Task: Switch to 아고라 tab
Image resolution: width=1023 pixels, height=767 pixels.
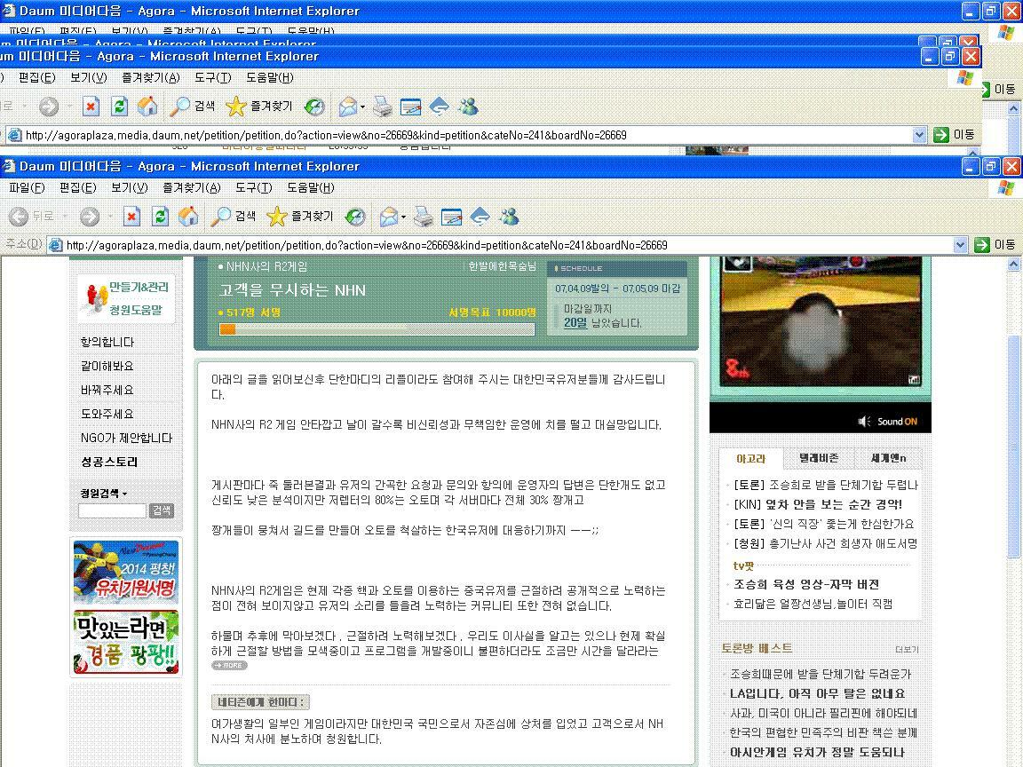Action: pyautogui.click(x=751, y=459)
